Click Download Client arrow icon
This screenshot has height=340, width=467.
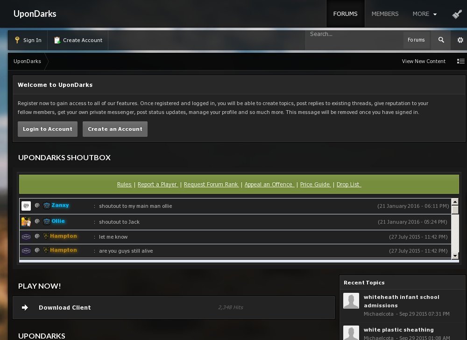coord(25,307)
